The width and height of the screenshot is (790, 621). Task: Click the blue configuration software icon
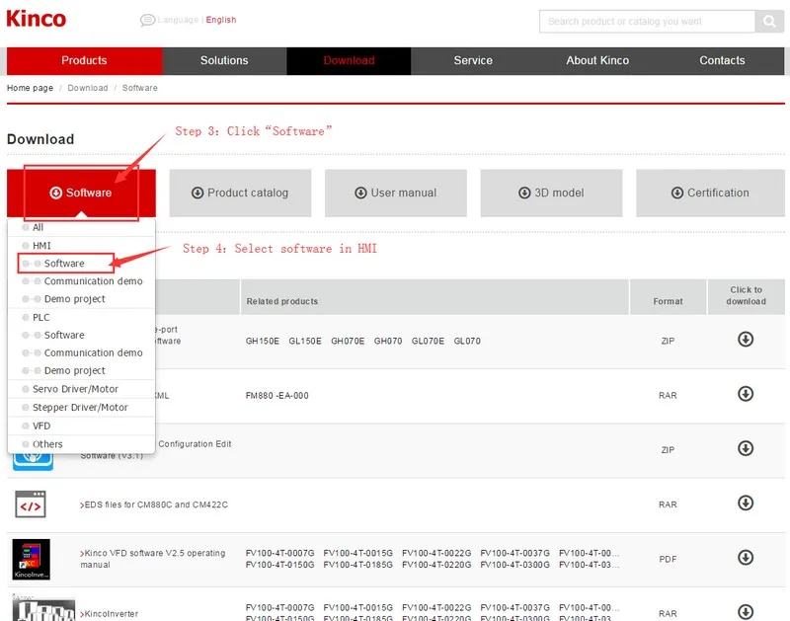tap(33, 461)
